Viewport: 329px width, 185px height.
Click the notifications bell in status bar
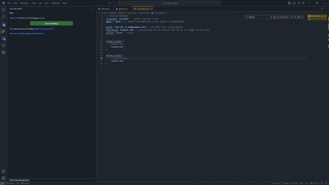click(x=326, y=183)
